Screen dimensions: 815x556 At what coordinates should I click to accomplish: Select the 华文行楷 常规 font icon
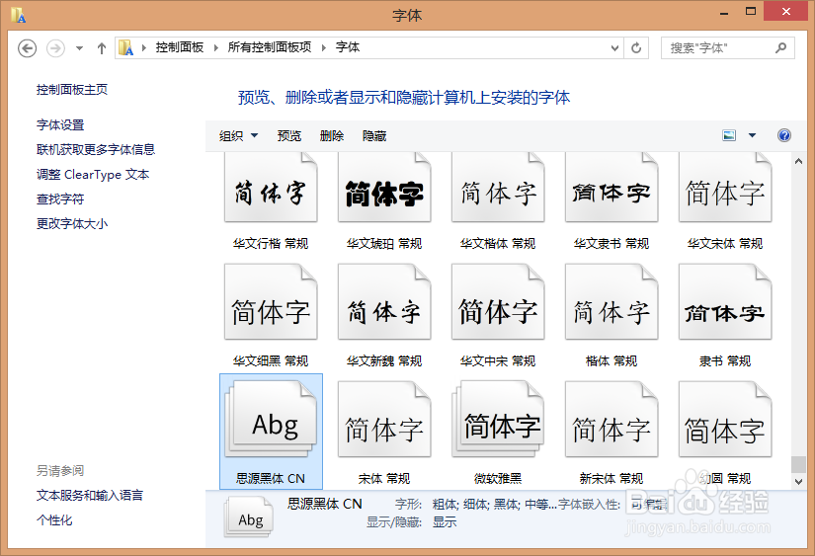point(271,188)
